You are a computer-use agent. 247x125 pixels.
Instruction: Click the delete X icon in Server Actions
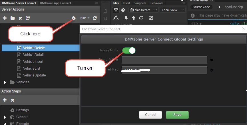point(20,18)
